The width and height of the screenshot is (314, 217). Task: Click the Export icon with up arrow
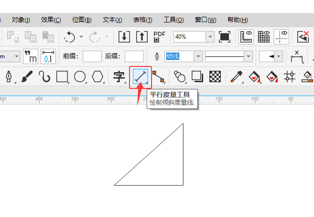142,37
